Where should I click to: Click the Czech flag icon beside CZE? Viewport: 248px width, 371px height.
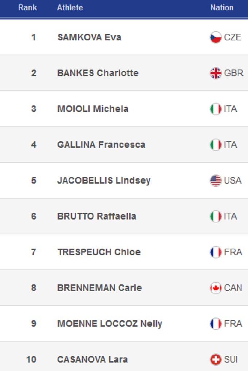216,37
